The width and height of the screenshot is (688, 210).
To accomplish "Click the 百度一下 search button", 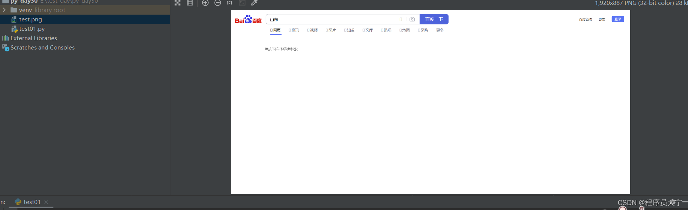I will (434, 19).
